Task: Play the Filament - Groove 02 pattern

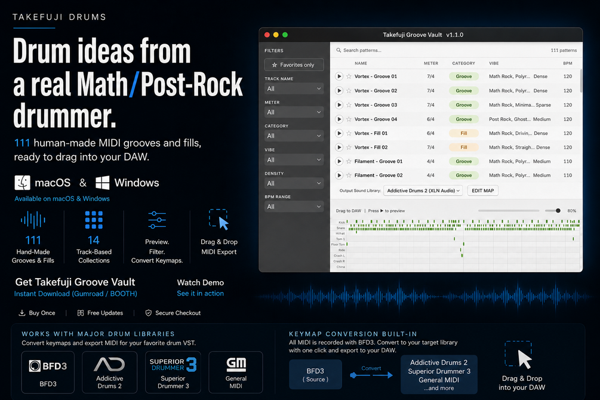Action: [339, 176]
